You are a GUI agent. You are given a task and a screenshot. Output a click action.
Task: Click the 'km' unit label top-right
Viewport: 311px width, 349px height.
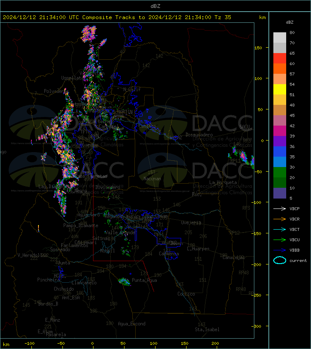point(262,17)
